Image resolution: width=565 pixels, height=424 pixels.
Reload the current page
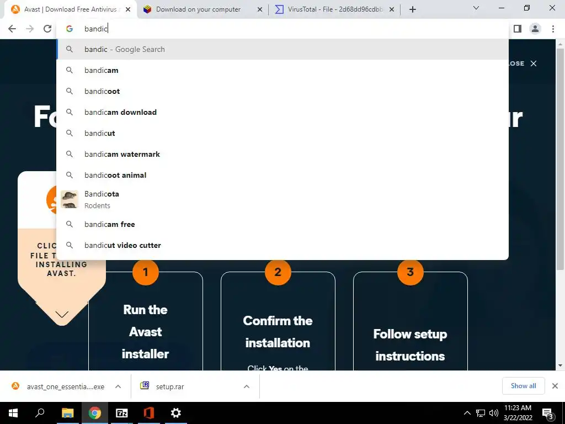47,29
